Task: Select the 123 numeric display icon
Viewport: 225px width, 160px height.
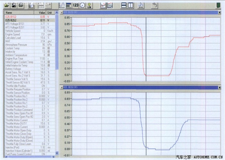Action: [x=76, y=5]
